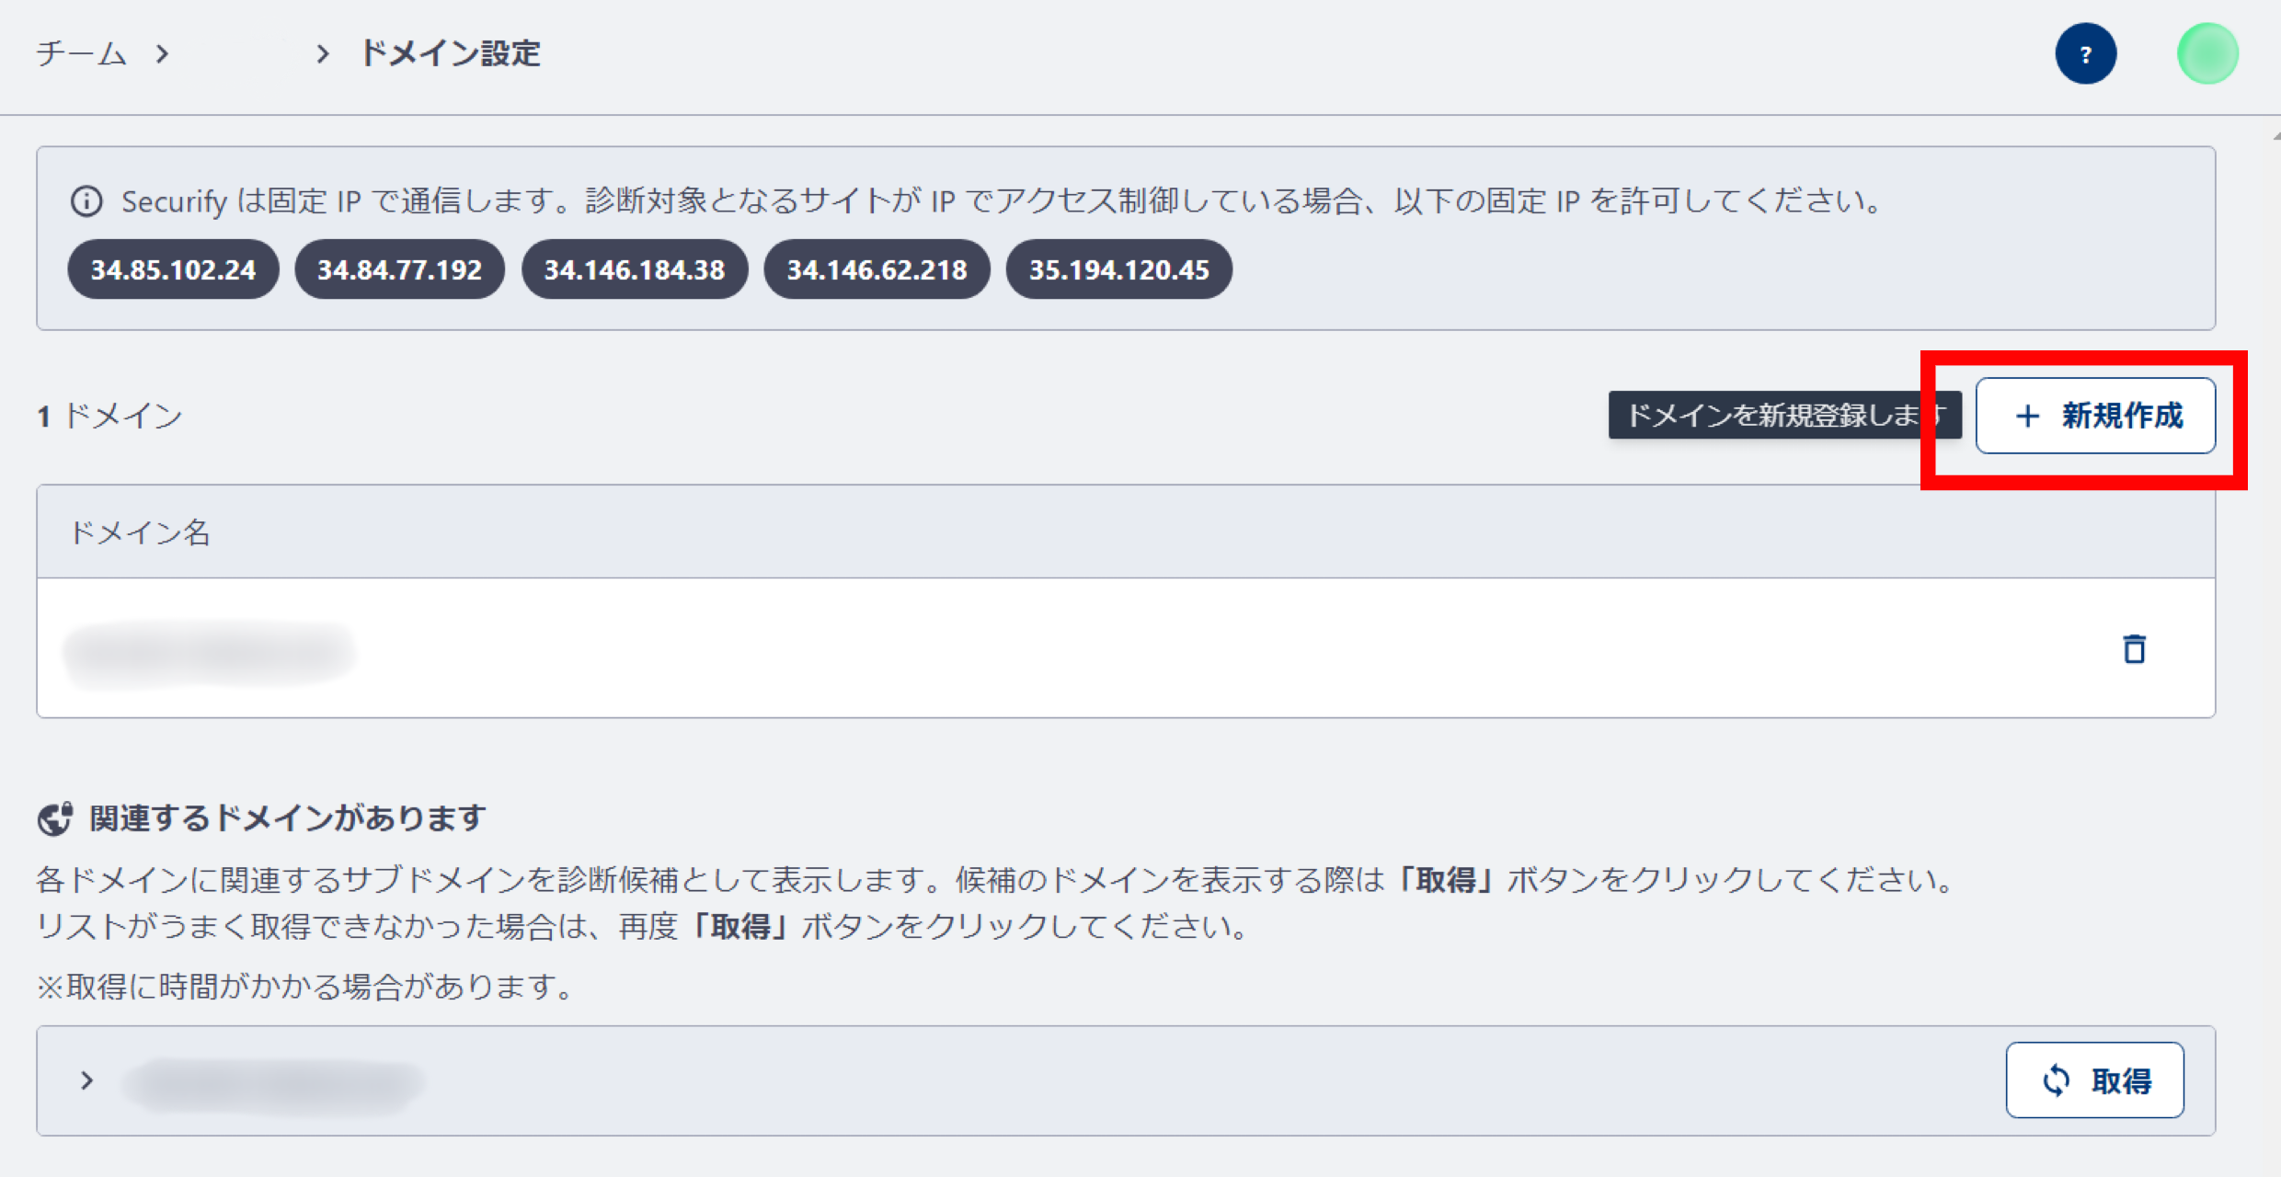Screen dimensions: 2281x1177
Task: Click the ドメイン名 column header
Action: click(140, 531)
